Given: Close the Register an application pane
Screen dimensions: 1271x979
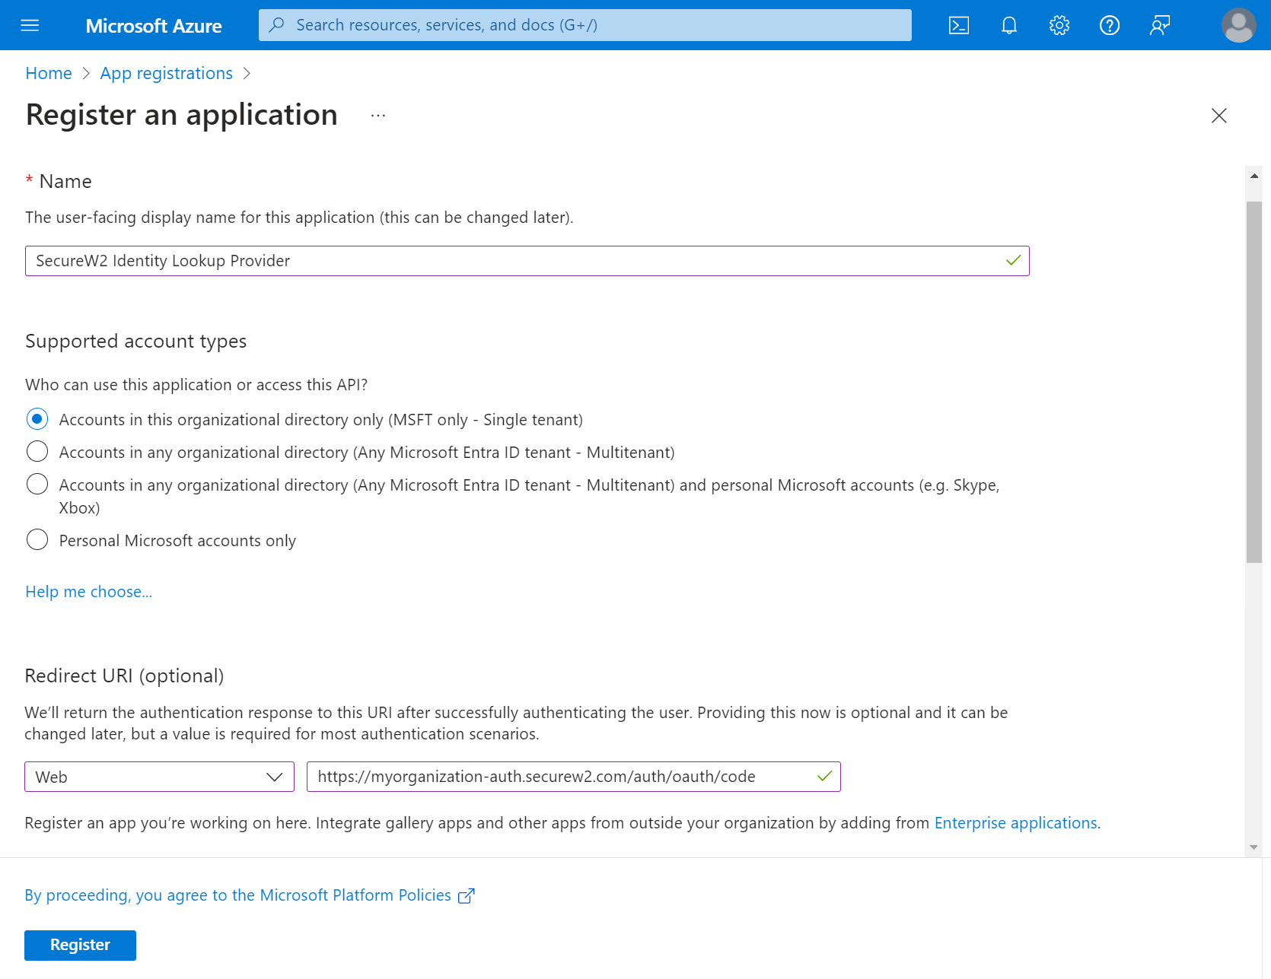Looking at the screenshot, I should pyautogui.click(x=1218, y=116).
